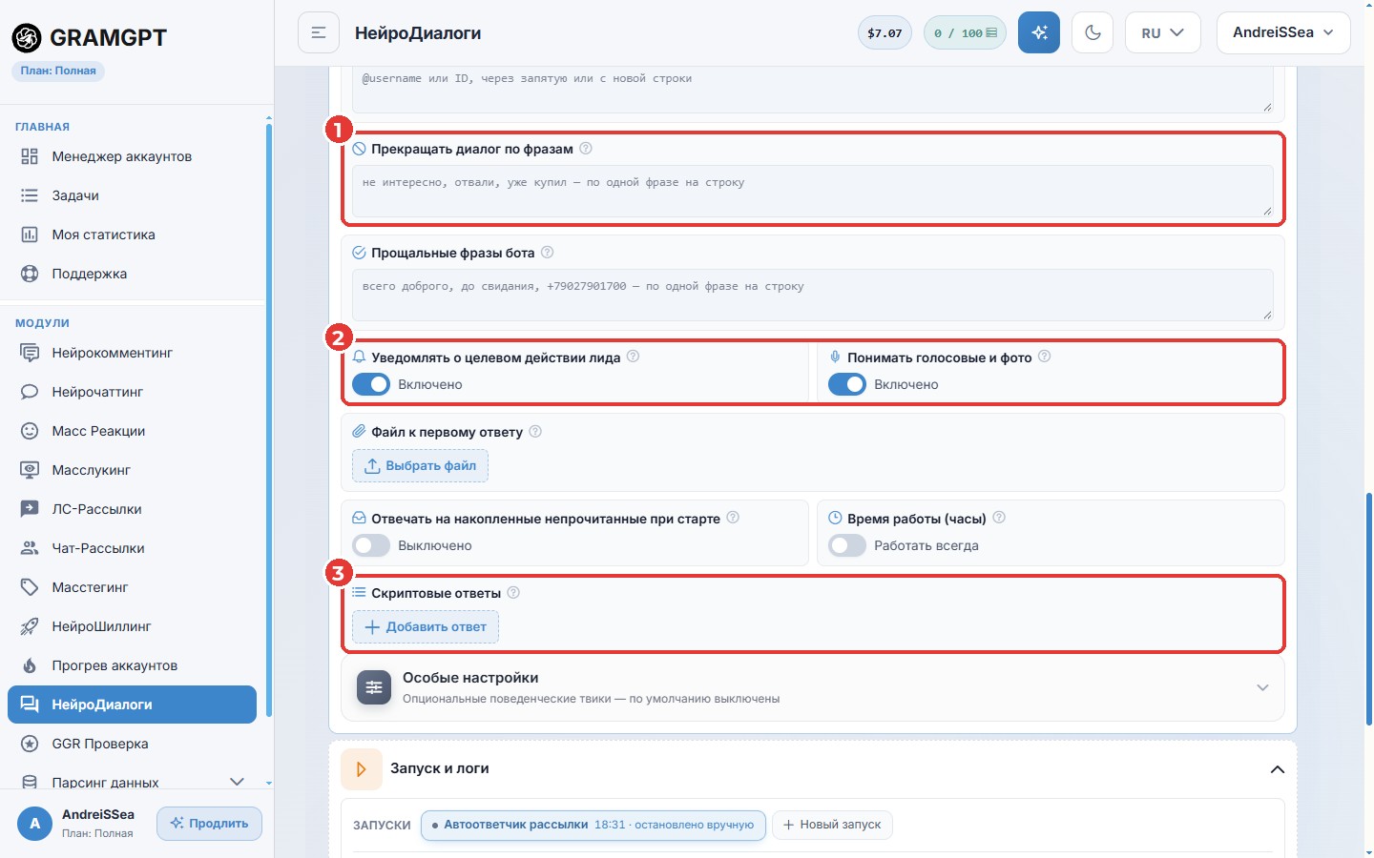Expand the Парсинг данных menu chevron
This screenshot has height=858, width=1374.
coord(238,782)
